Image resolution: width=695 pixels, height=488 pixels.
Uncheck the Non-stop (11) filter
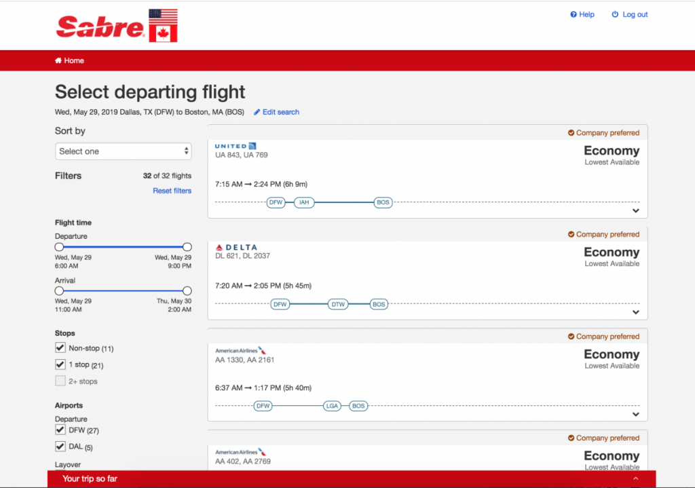tap(60, 348)
